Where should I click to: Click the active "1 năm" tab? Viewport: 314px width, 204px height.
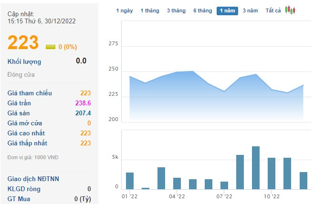click(x=227, y=10)
